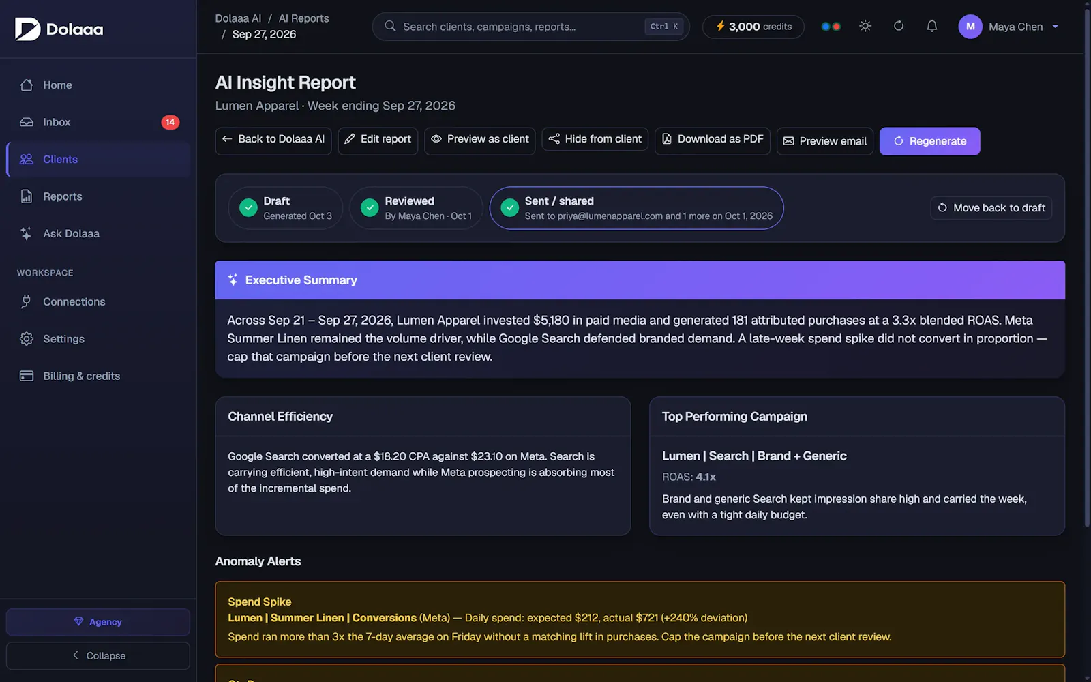Screen dimensions: 1091x682
Task: Open the Inbox sidebar item
Action: pos(98,122)
